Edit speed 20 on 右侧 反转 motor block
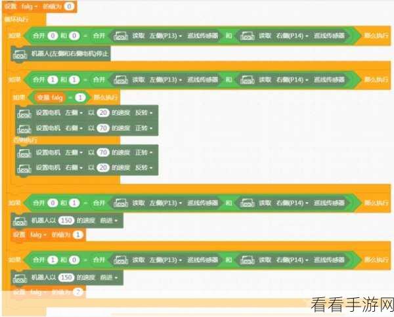Viewport: 394px width, 317px height. point(103,167)
